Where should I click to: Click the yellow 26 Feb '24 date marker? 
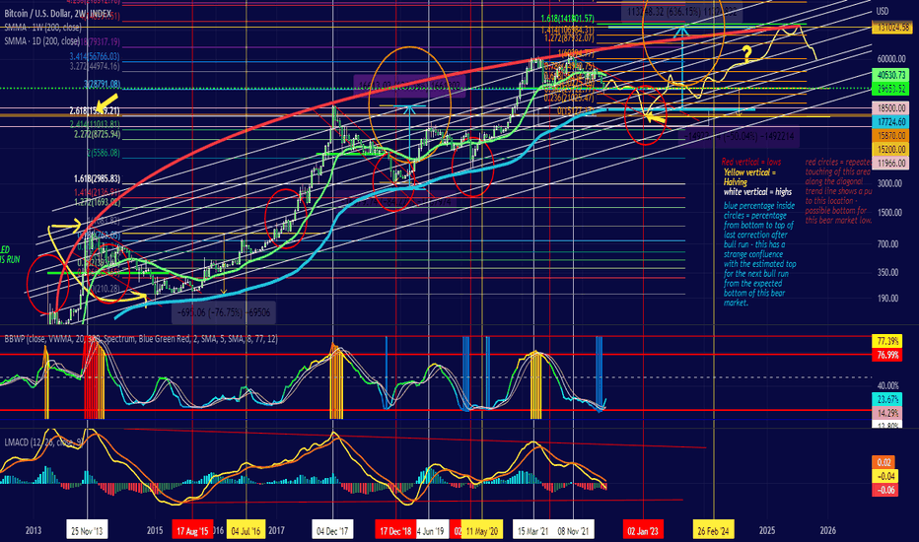coord(713,531)
